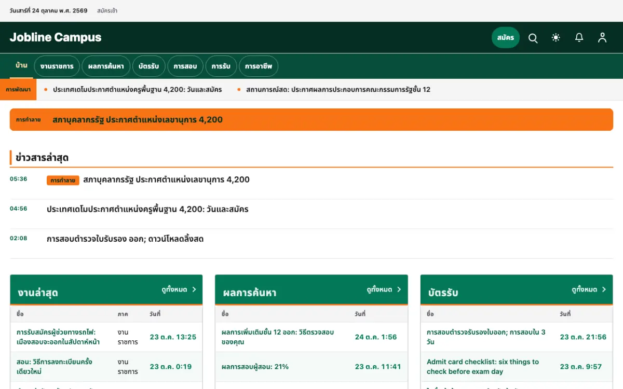The image size is (623, 389).
Task: Click the date 23 ต.ค. 21:56
Action: point(583,337)
